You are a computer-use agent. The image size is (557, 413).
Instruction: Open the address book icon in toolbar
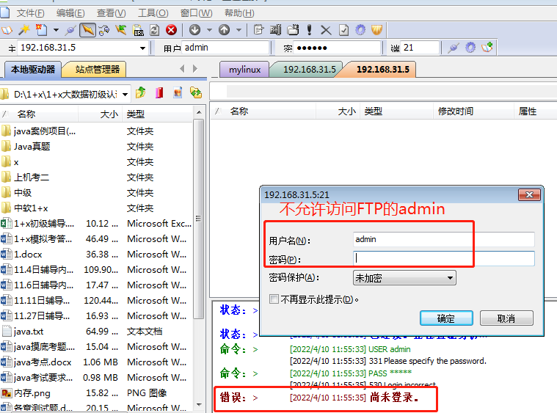[x=7, y=30]
